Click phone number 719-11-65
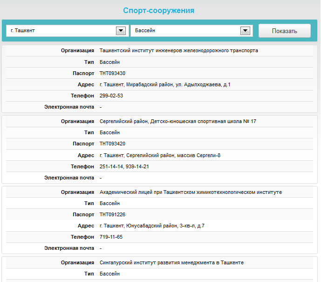 [x=111, y=237]
